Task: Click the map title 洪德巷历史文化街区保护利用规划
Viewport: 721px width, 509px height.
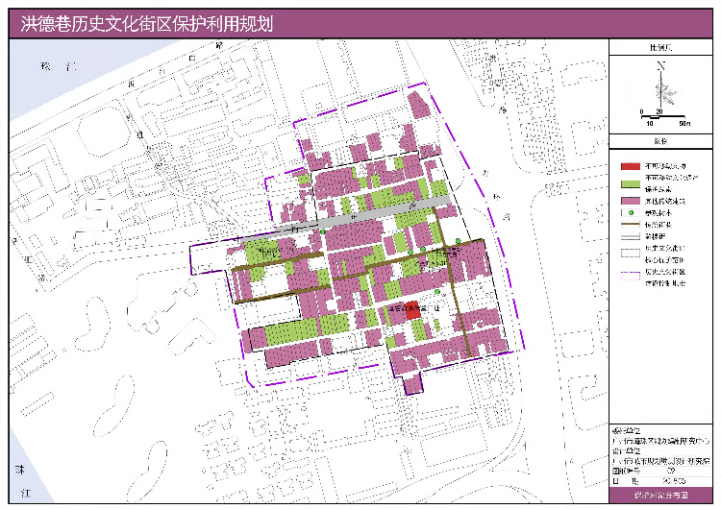Action: tap(147, 24)
